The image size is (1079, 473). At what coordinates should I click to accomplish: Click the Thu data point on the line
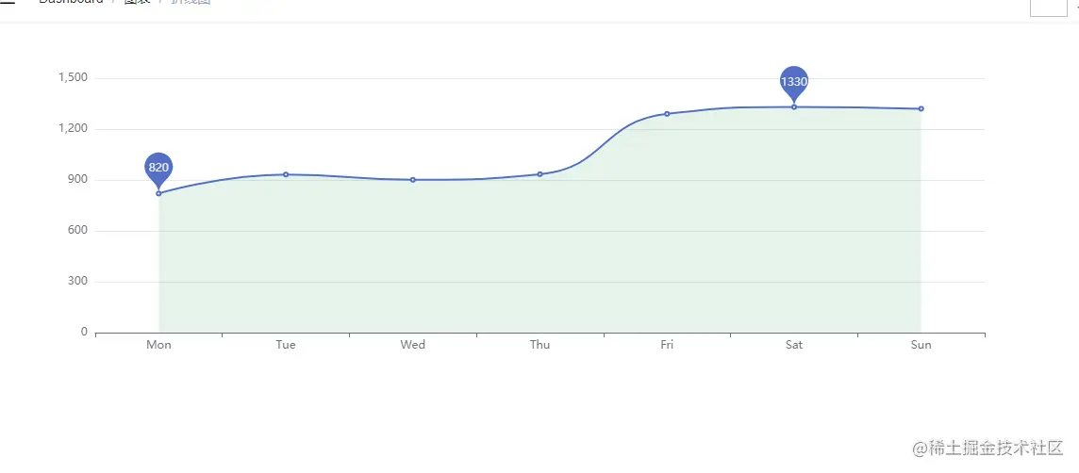pos(539,174)
